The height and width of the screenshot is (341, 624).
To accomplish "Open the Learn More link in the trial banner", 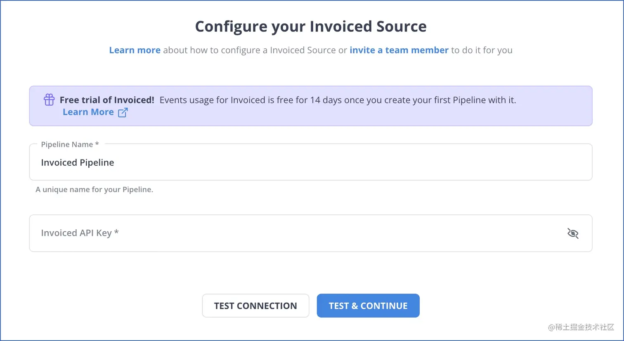I will [88, 112].
